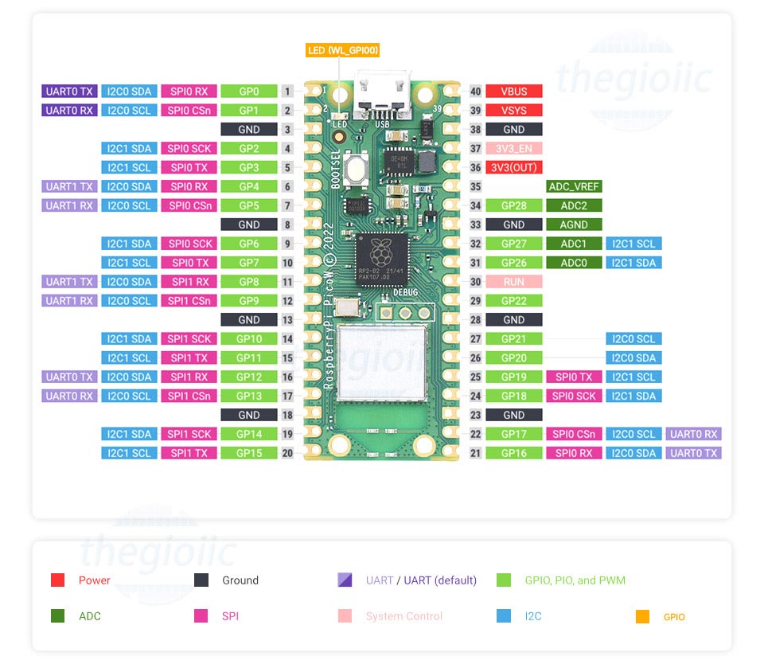Image resolution: width=764 pixels, height=664 pixels.
Task: Select the dark green ADC legend swatch
Action: 57,615
